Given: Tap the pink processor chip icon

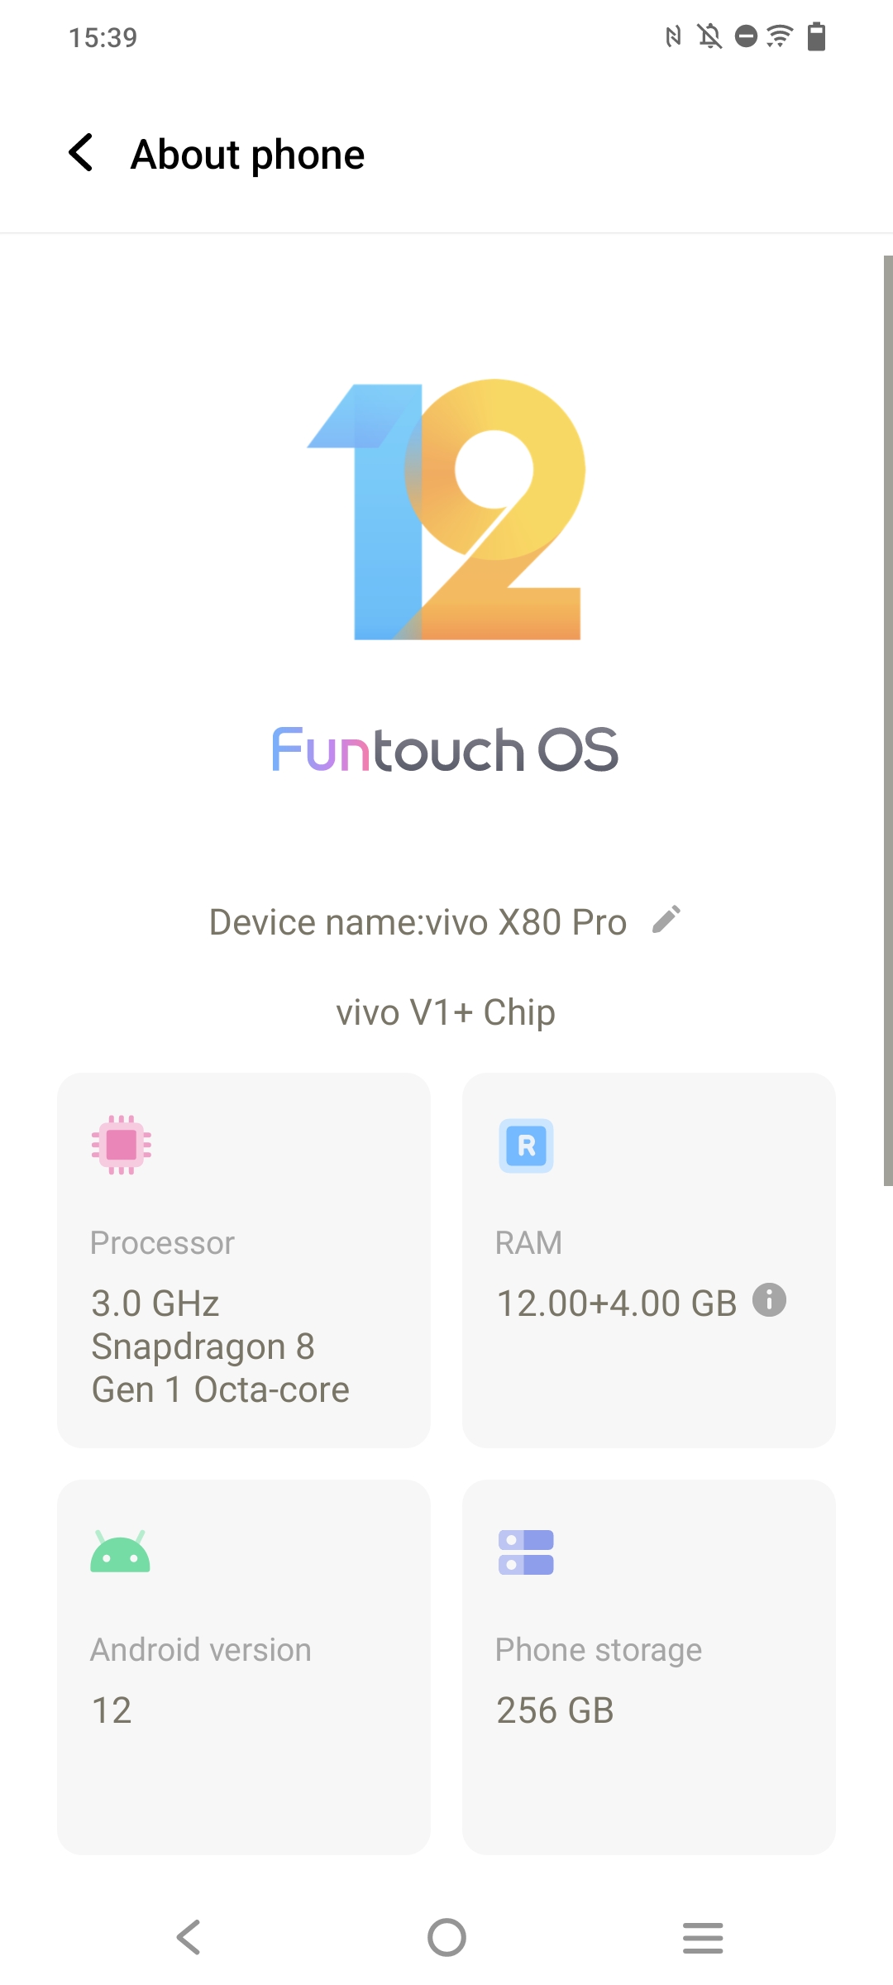Looking at the screenshot, I should 121,1145.
